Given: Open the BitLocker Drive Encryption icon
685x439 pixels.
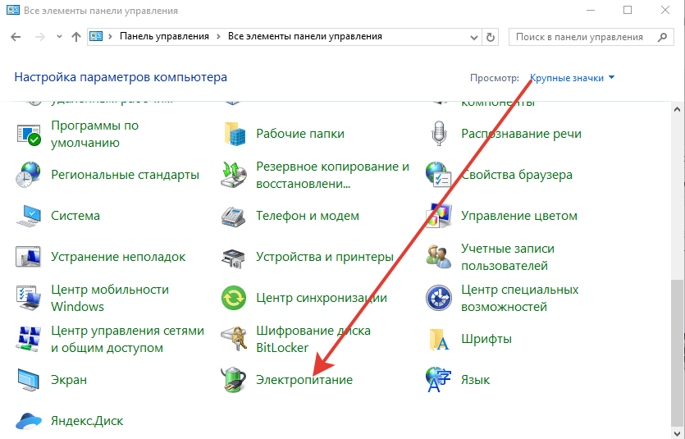Looking at the screenshot, I should pyautogui.click(x=234, y=339).
